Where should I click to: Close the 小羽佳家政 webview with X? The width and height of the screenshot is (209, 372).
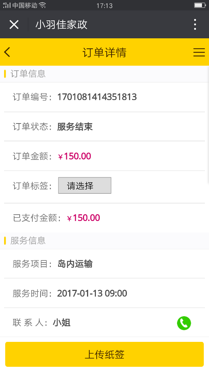pos(14,25)
